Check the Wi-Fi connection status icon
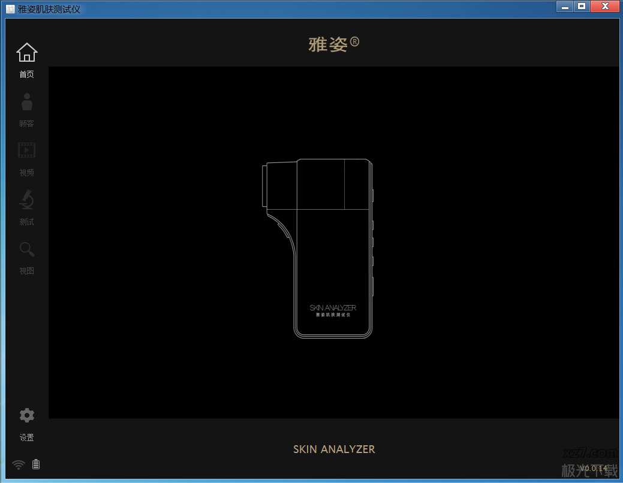This screenshot has width=623, height=483. 18,464
